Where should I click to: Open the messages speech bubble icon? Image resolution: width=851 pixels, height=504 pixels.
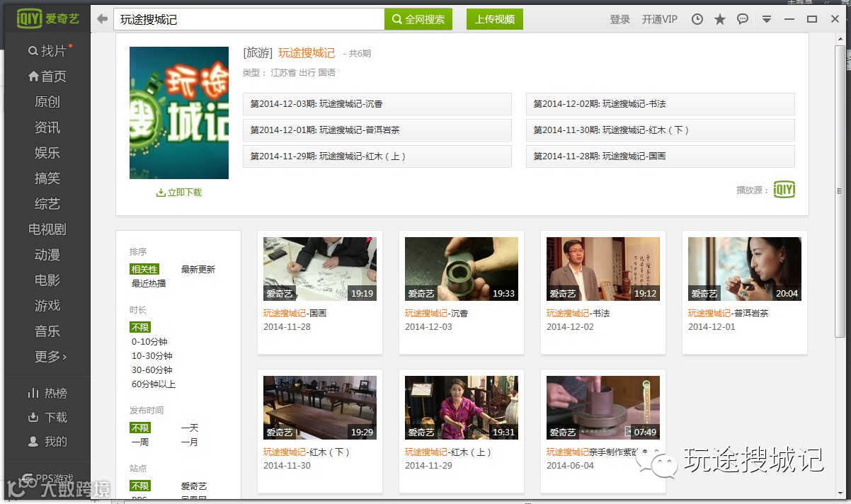(x=743, y=19)
